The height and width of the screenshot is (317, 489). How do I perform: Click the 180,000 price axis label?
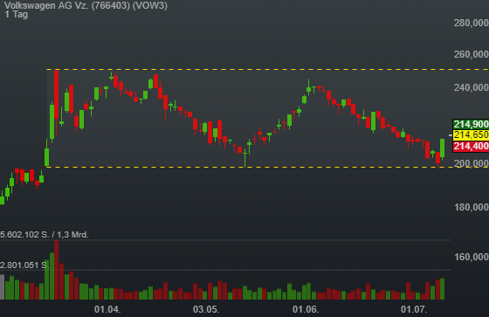pyautogui.click(x=472, y=207)
